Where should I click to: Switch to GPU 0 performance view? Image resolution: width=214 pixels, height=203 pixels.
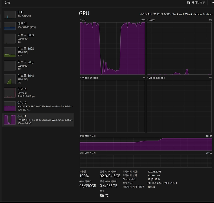(x=38, y=106)
